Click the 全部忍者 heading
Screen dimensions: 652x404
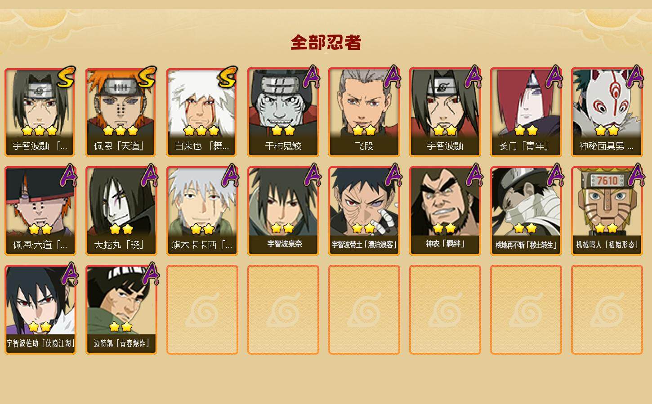coord(326,42)
